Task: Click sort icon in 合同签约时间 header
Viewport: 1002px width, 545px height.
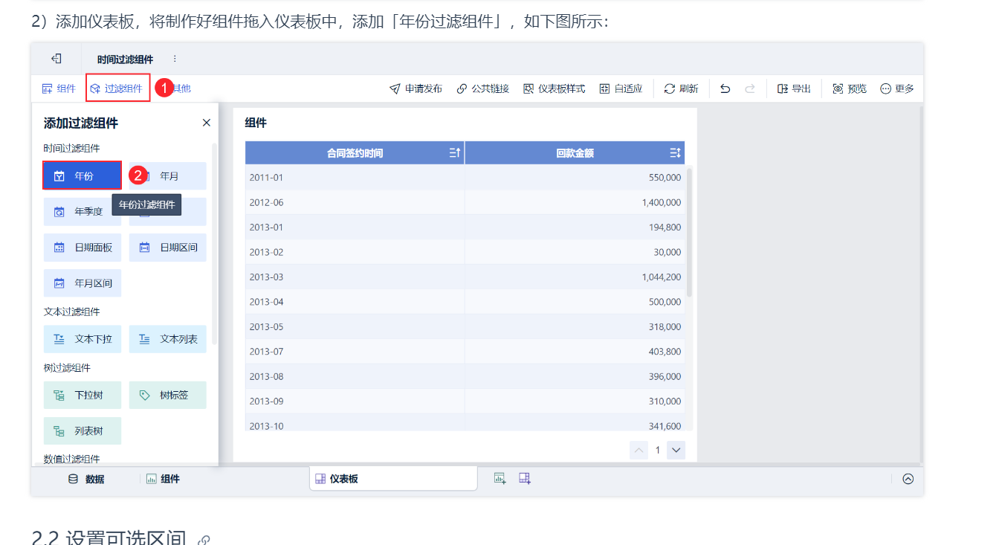Action: point(455,153)
